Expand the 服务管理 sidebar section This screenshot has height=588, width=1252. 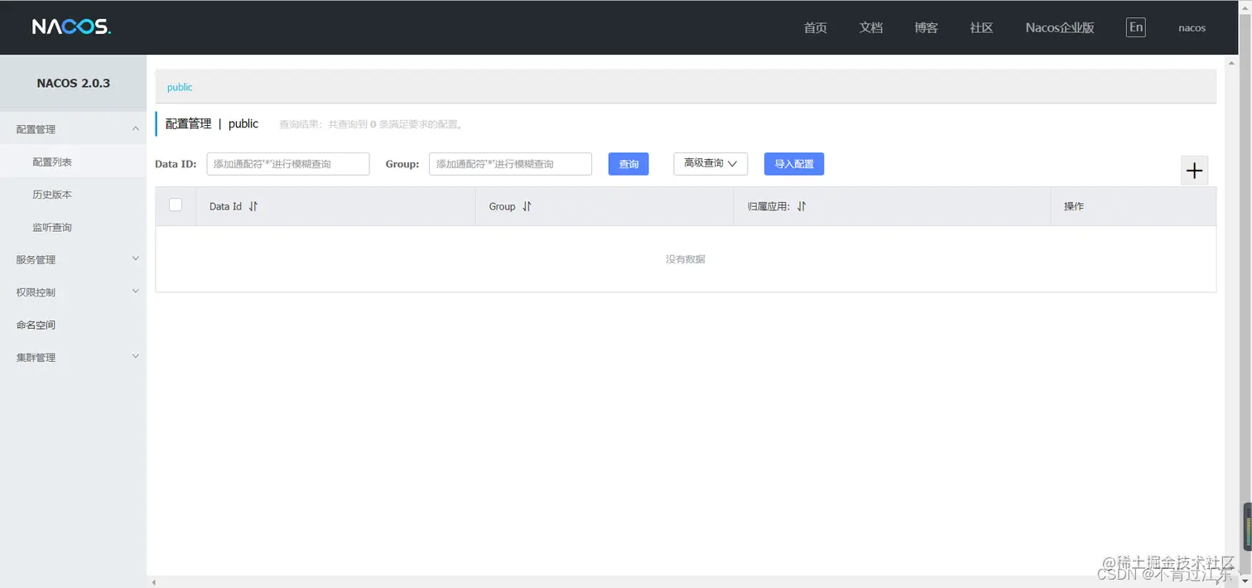point(35,258)
